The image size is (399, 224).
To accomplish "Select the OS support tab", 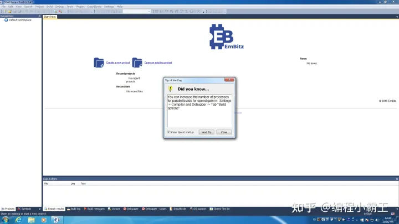I will click(198, 209).
